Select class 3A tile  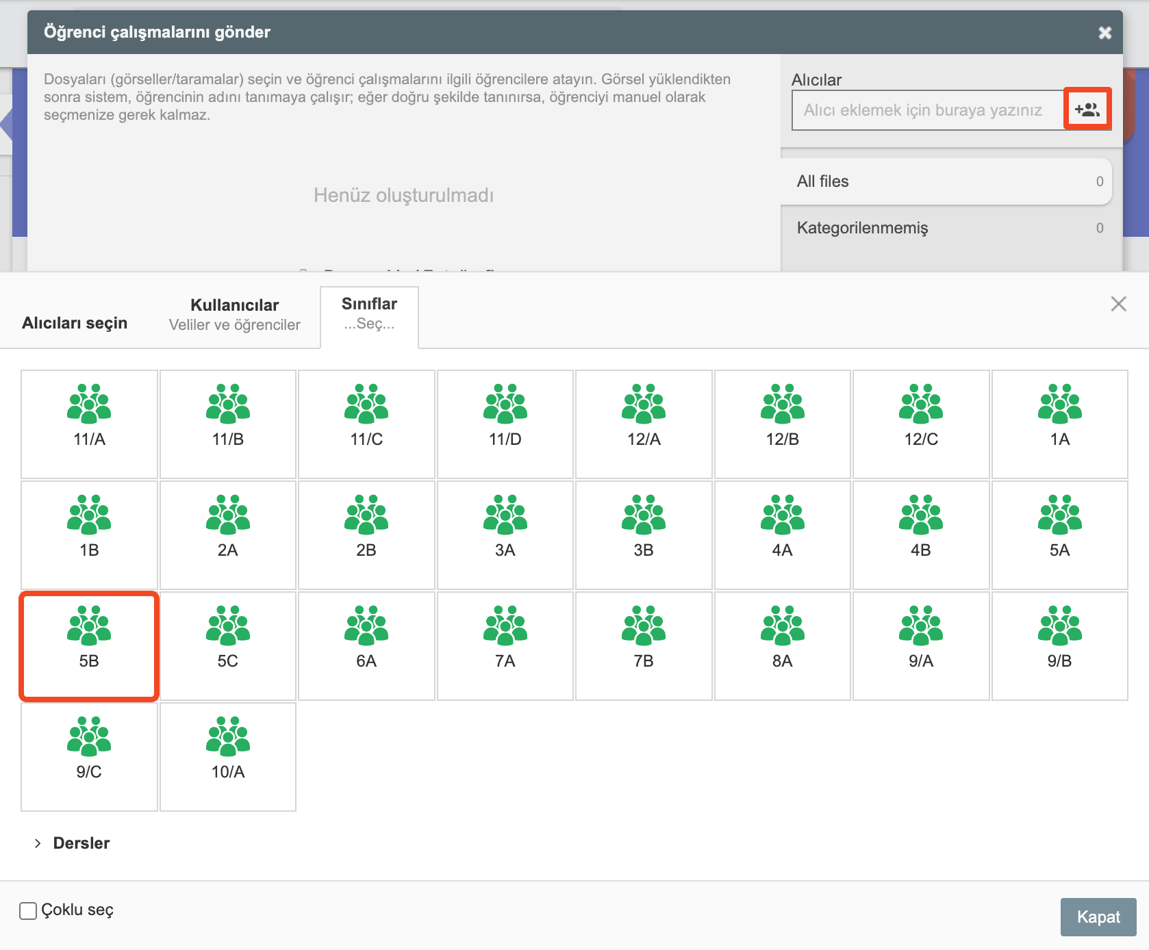tap(505, 535)
